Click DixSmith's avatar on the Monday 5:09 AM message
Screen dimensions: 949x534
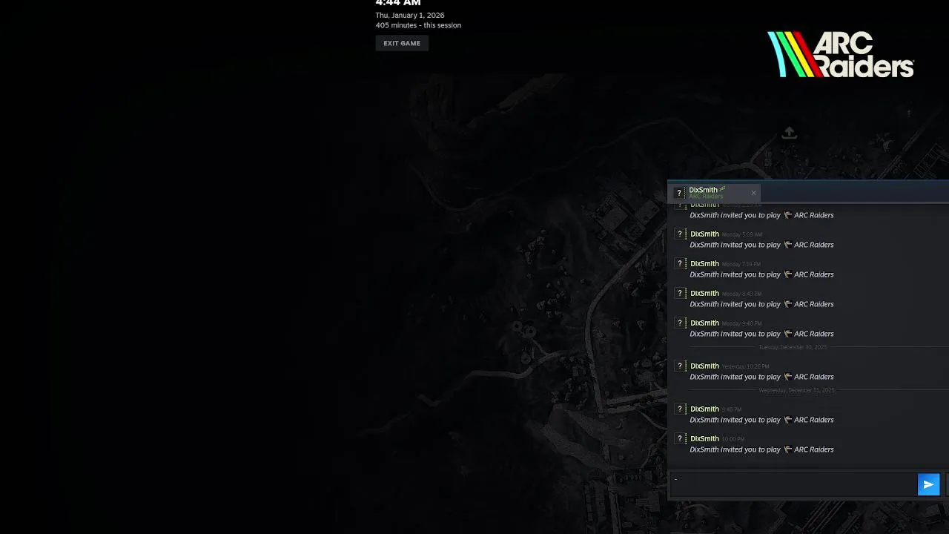tap(679, 234)
